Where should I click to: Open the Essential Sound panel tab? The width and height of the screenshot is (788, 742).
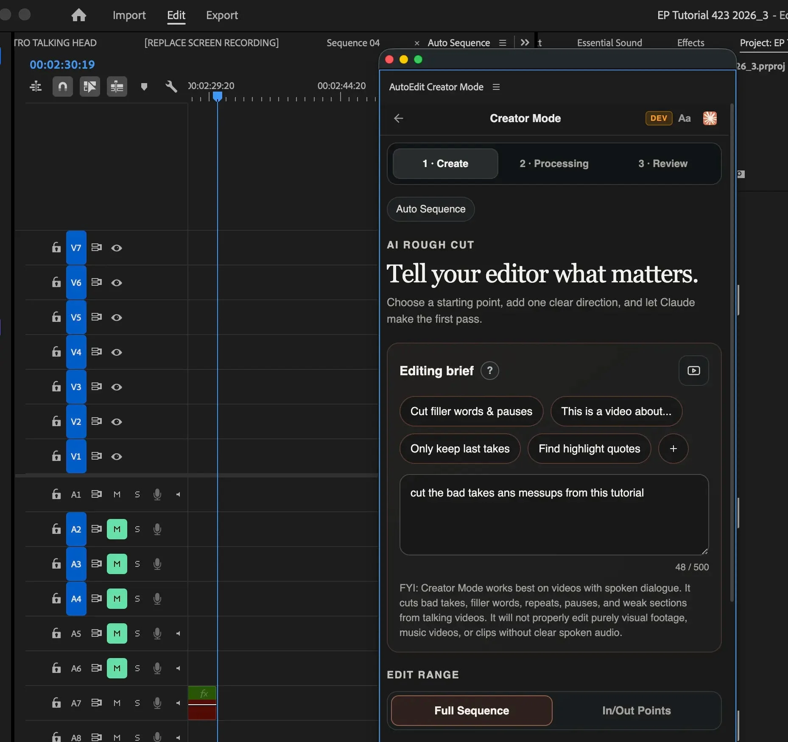click(609, 43)
